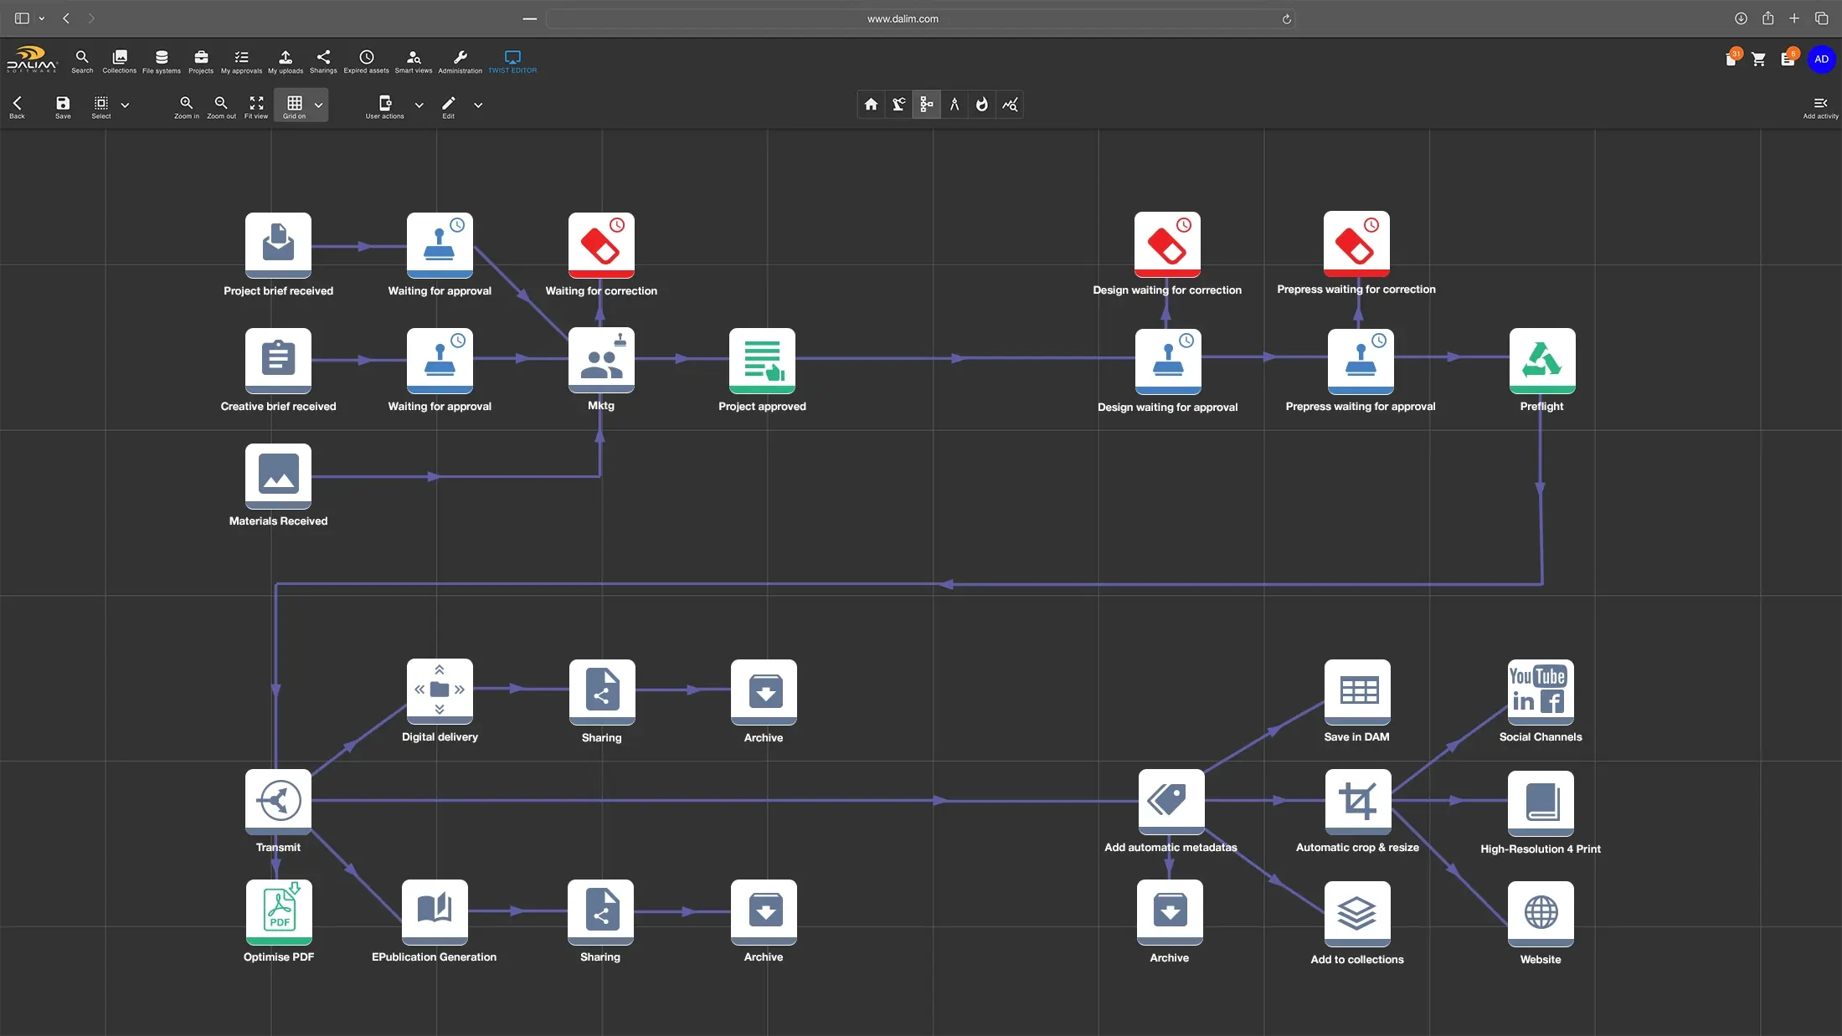The height and width of the screenshot is (1036, 1842).
Task: Select the Administration menu tab
Action: pyautogui.click(x=460, y=61)
